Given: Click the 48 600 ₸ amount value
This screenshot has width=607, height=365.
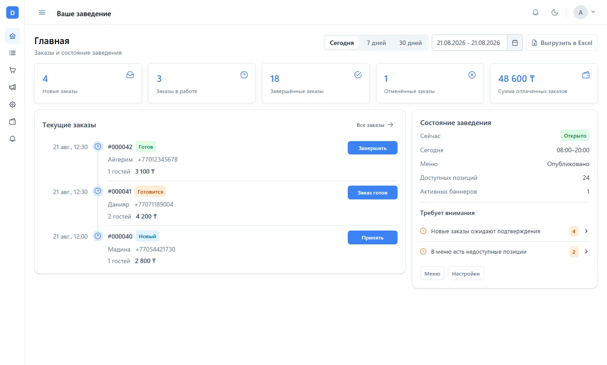Looking at the screenshot, I should [516, 79].
